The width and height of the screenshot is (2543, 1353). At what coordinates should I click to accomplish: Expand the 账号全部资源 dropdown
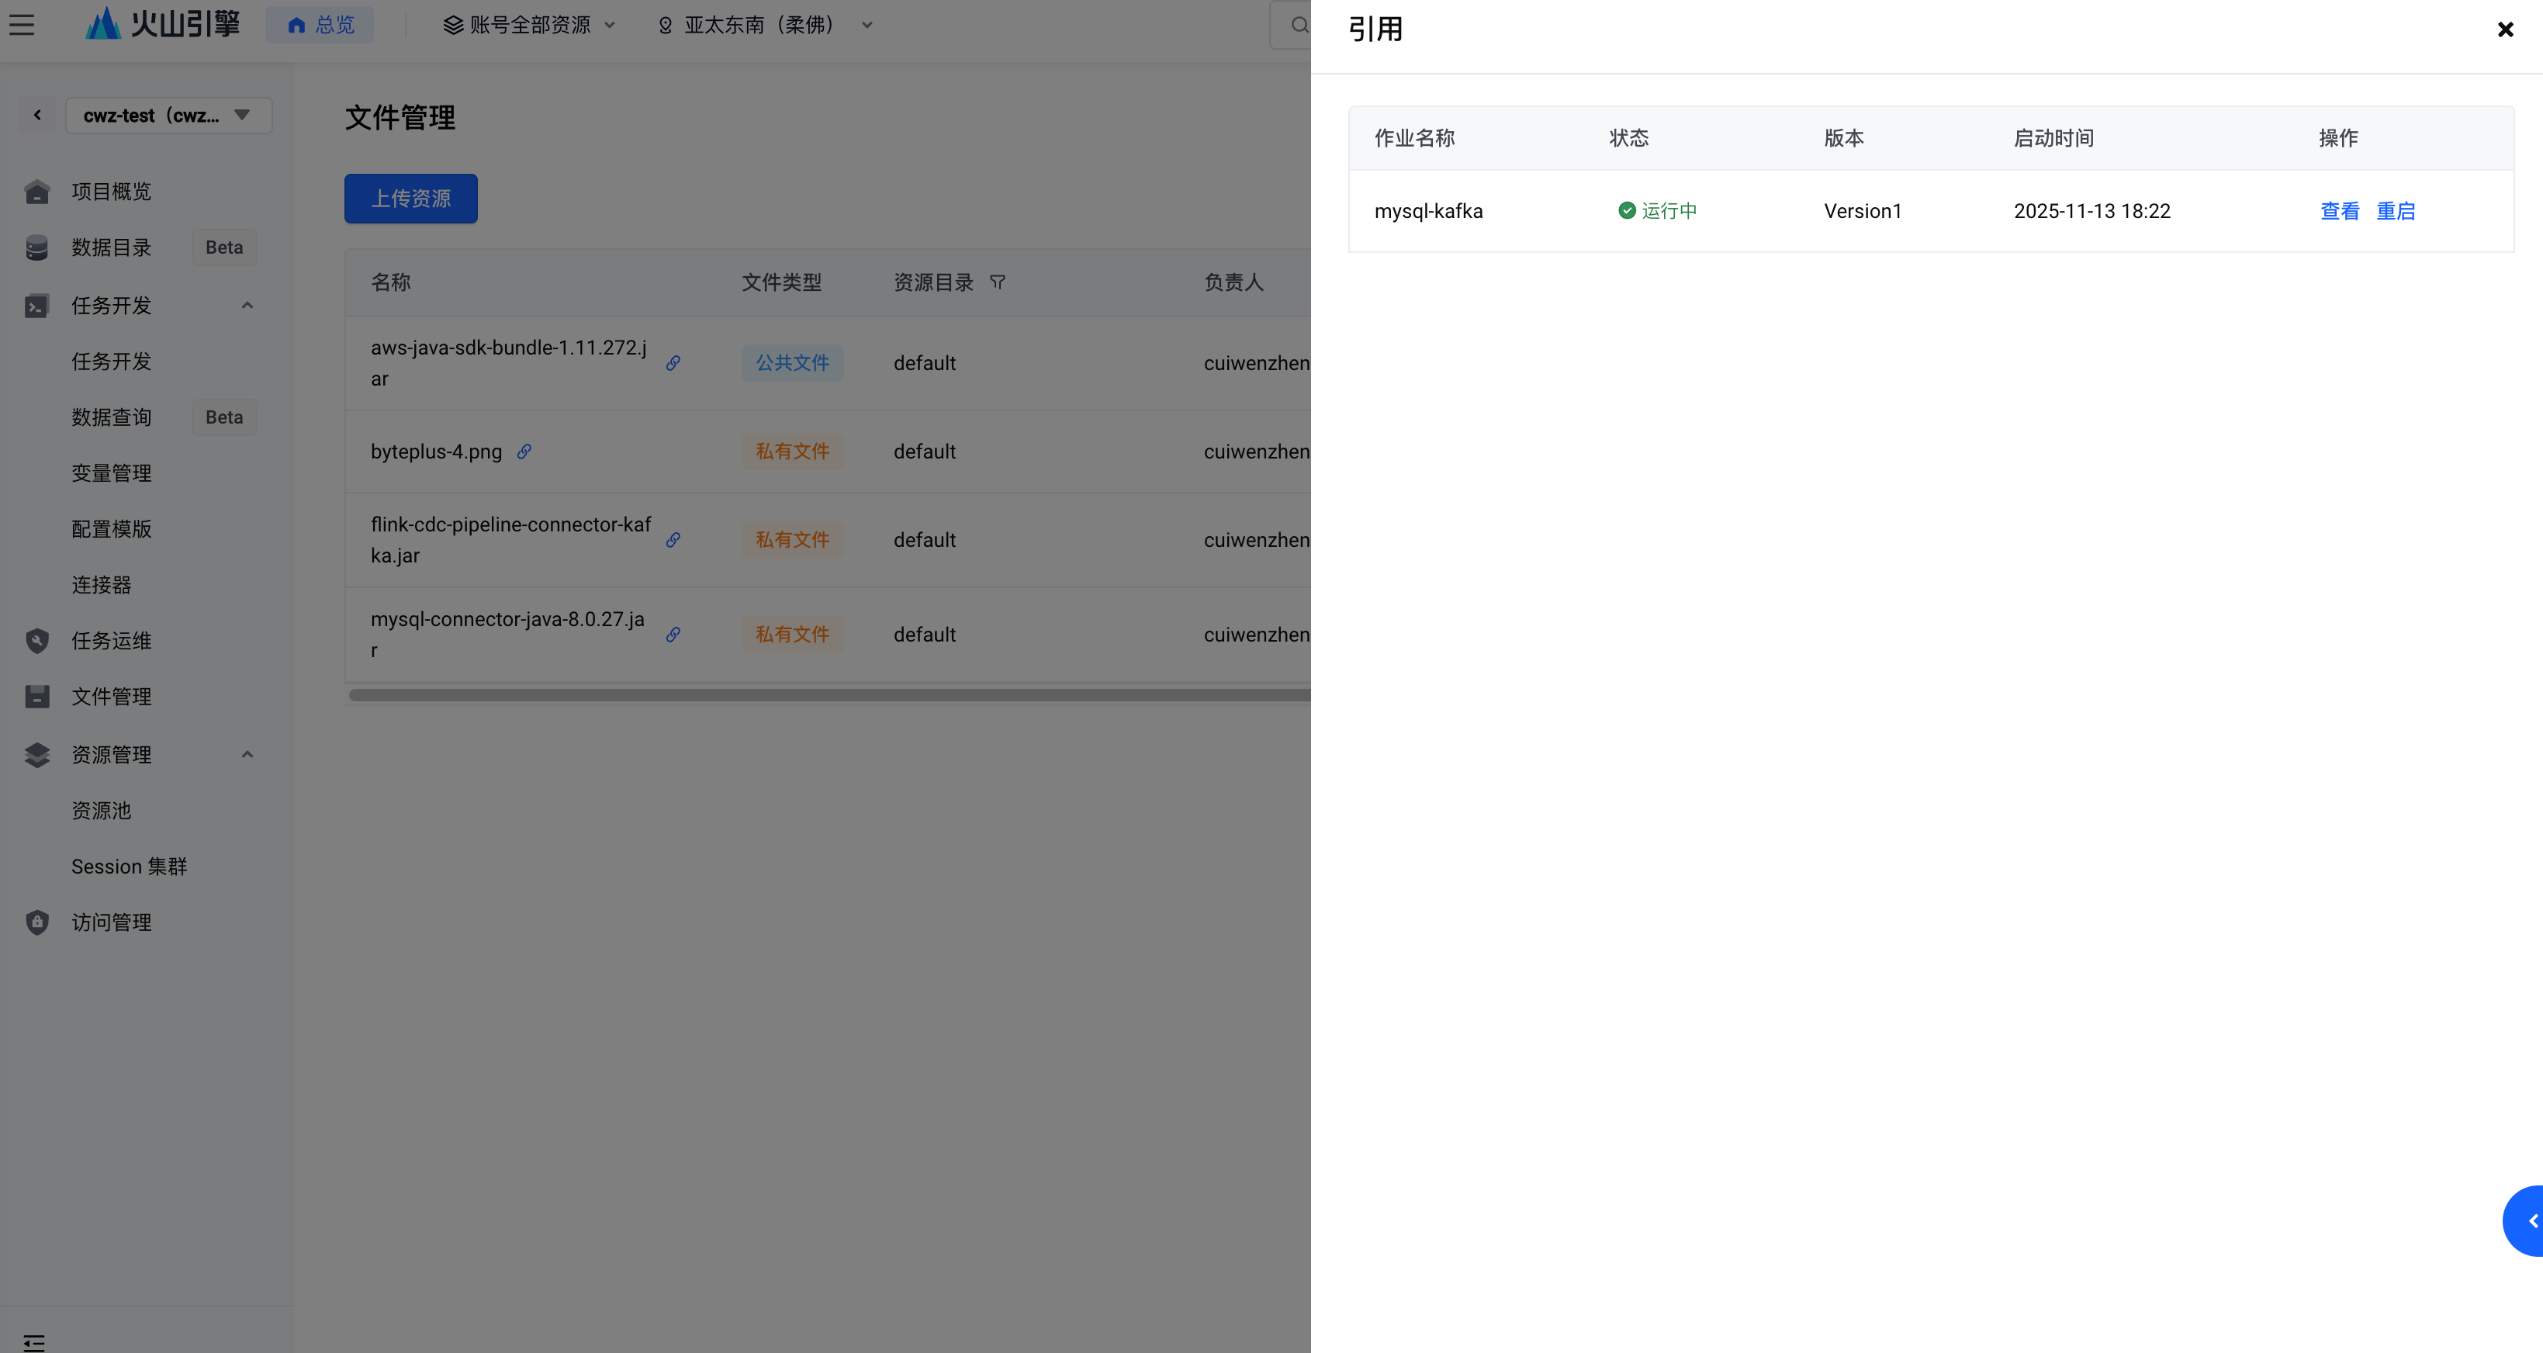(x=529, y=25)
